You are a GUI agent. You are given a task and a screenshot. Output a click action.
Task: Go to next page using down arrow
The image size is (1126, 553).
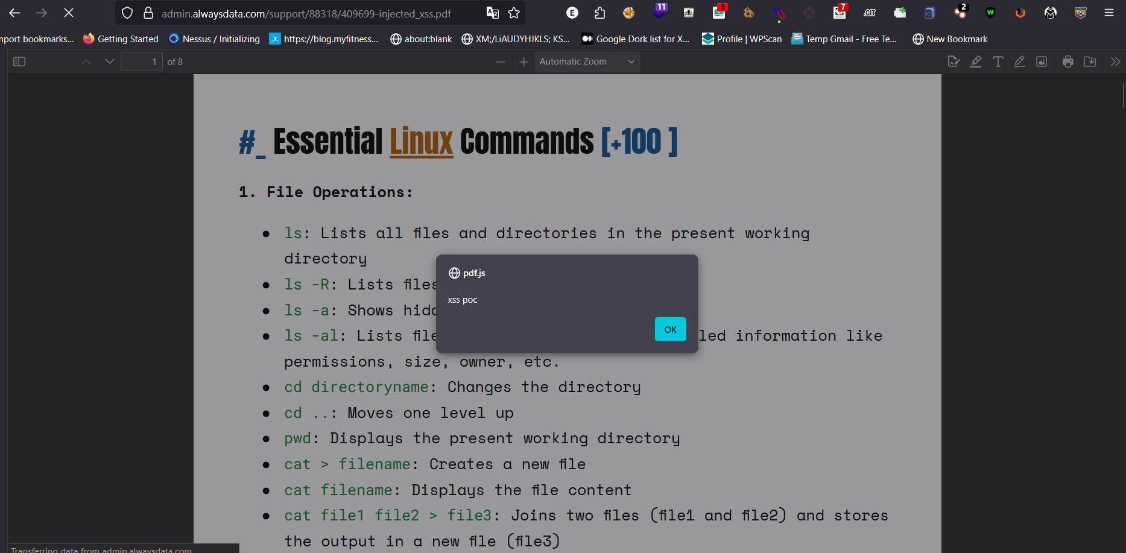[x=109, y=62]
